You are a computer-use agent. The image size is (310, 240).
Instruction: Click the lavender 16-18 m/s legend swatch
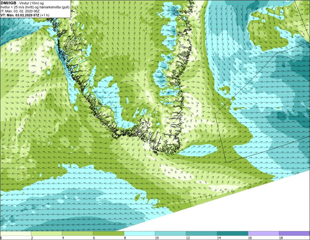pyautogui.click(x=263, y=234)
